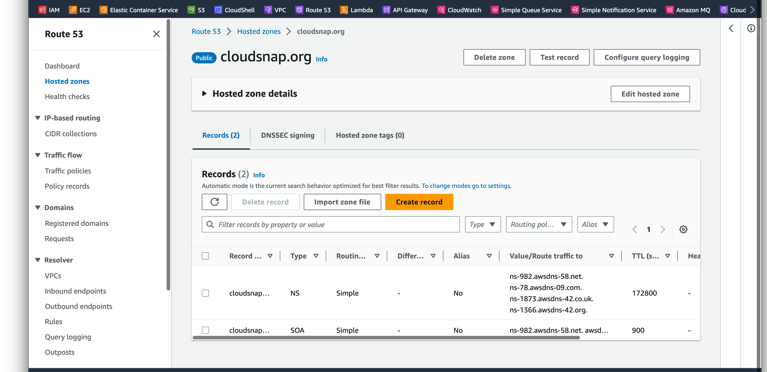Select the SOA record checkbox

(x=205, y=330)
